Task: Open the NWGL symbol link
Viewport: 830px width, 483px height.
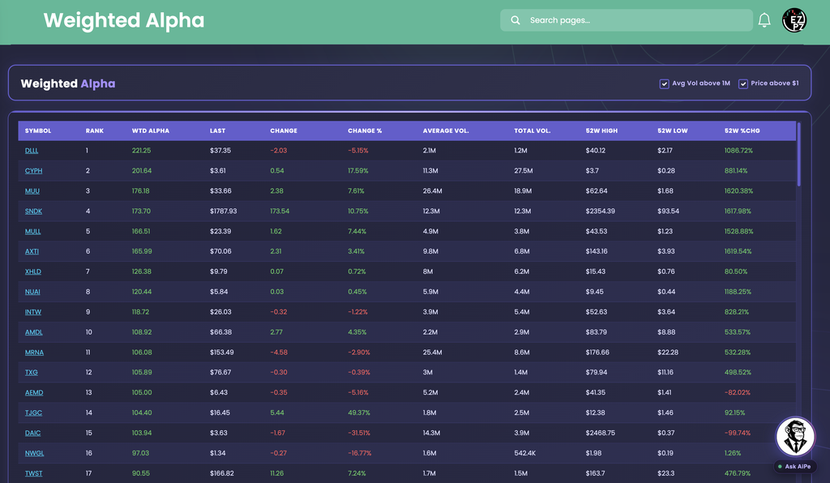Action: (34, 453)
